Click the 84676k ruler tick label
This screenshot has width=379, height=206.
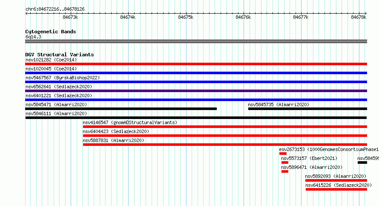click(x=243, y=17)
